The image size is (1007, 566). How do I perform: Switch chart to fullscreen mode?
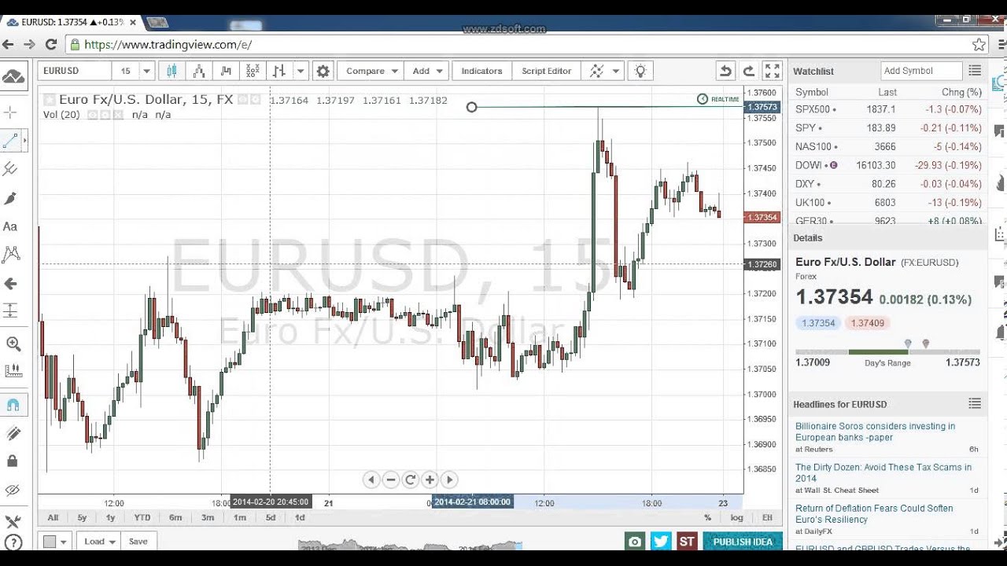tap(773, 71)
